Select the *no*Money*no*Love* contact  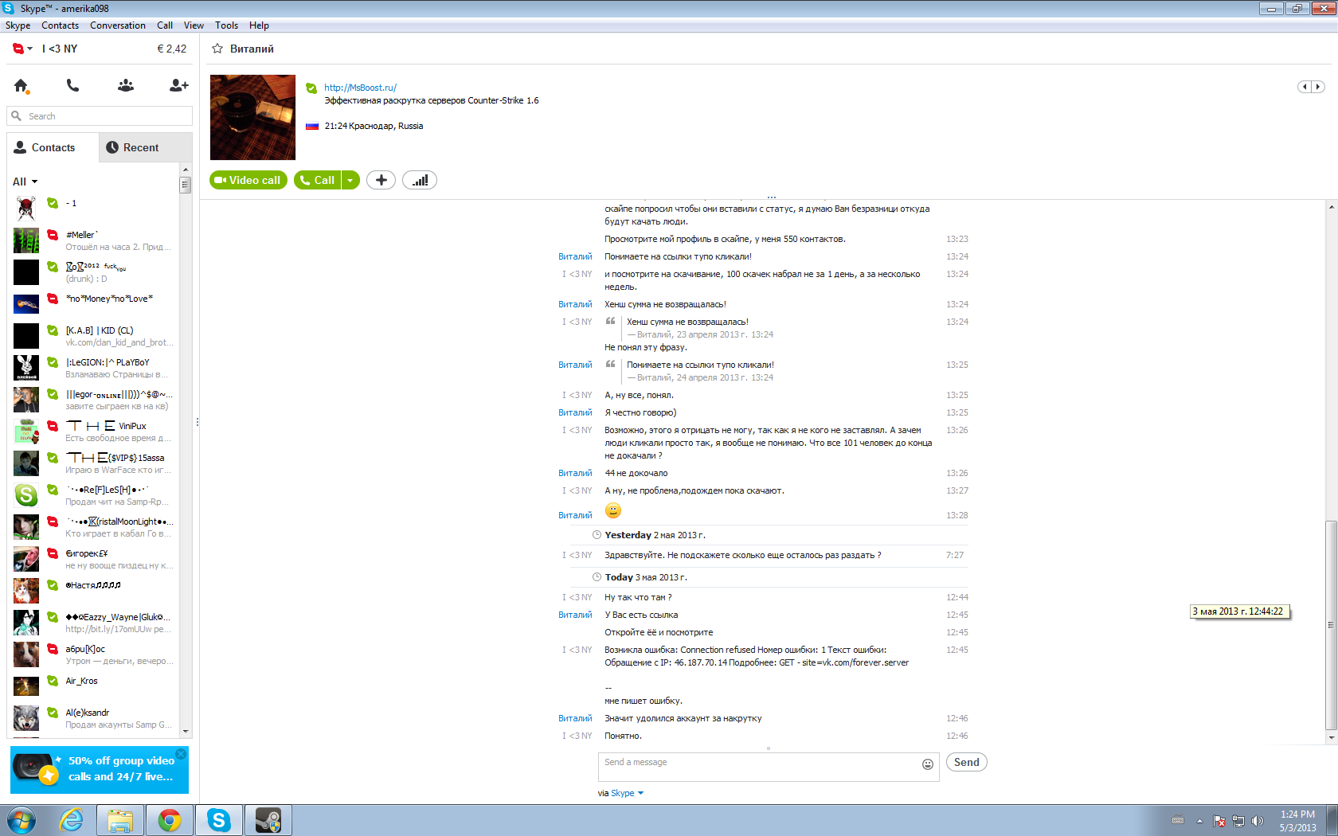tap(94, 304)
